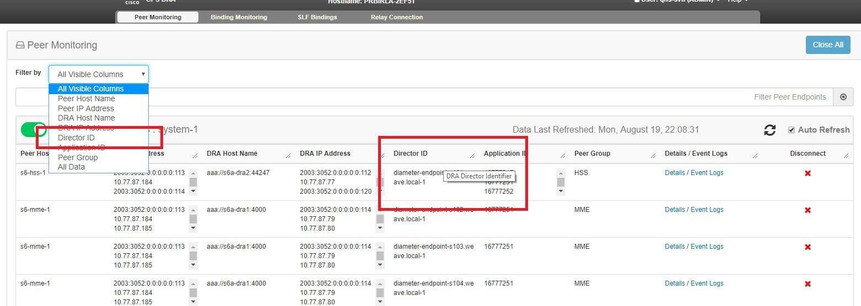Disconnect the s6-hss-1 HSS peer
This screenshot has width=861, height=306.
808,173
